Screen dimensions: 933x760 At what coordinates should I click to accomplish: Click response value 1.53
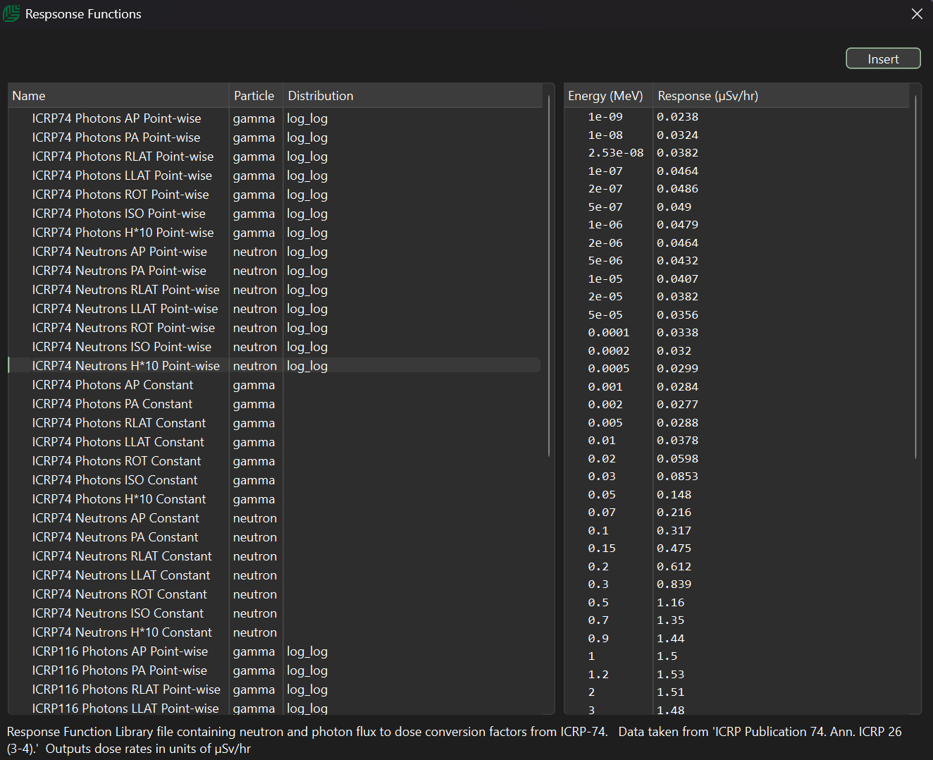670,675
